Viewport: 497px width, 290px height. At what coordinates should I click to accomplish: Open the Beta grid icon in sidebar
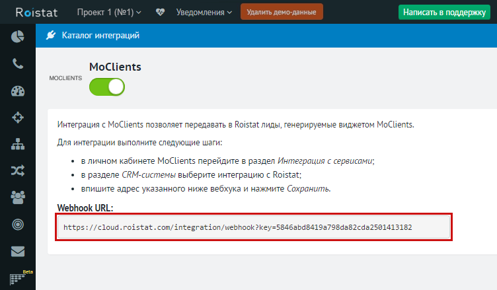point(18,278)
